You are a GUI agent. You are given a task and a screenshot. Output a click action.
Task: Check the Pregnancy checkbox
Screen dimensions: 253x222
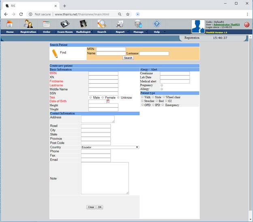point(162,85)
